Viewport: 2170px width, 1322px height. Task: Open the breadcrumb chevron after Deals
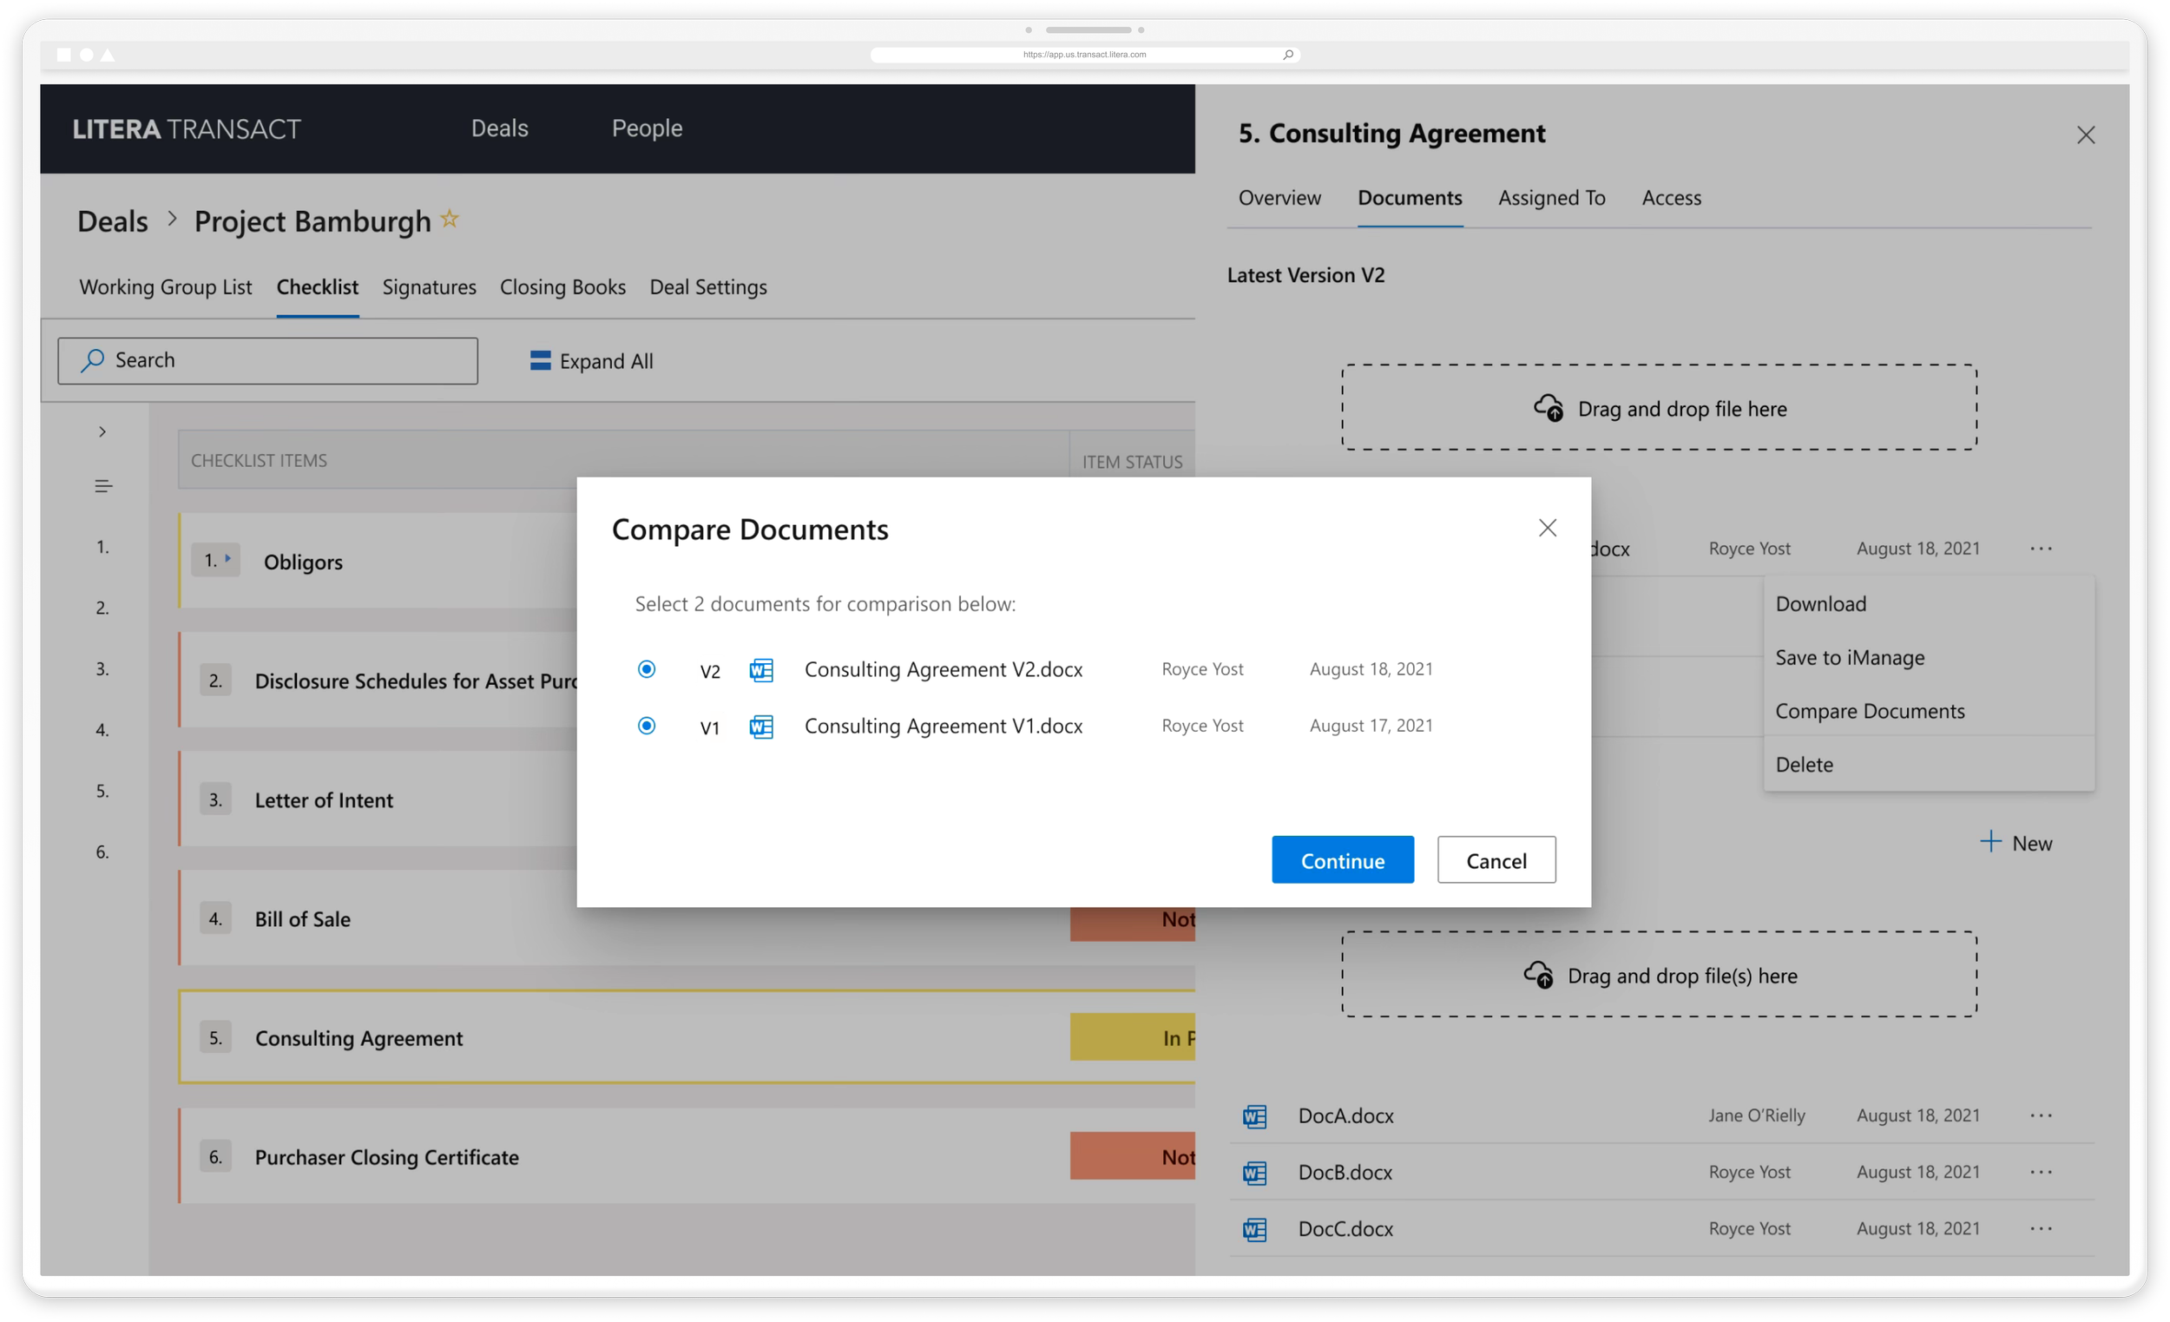(172, 220)
